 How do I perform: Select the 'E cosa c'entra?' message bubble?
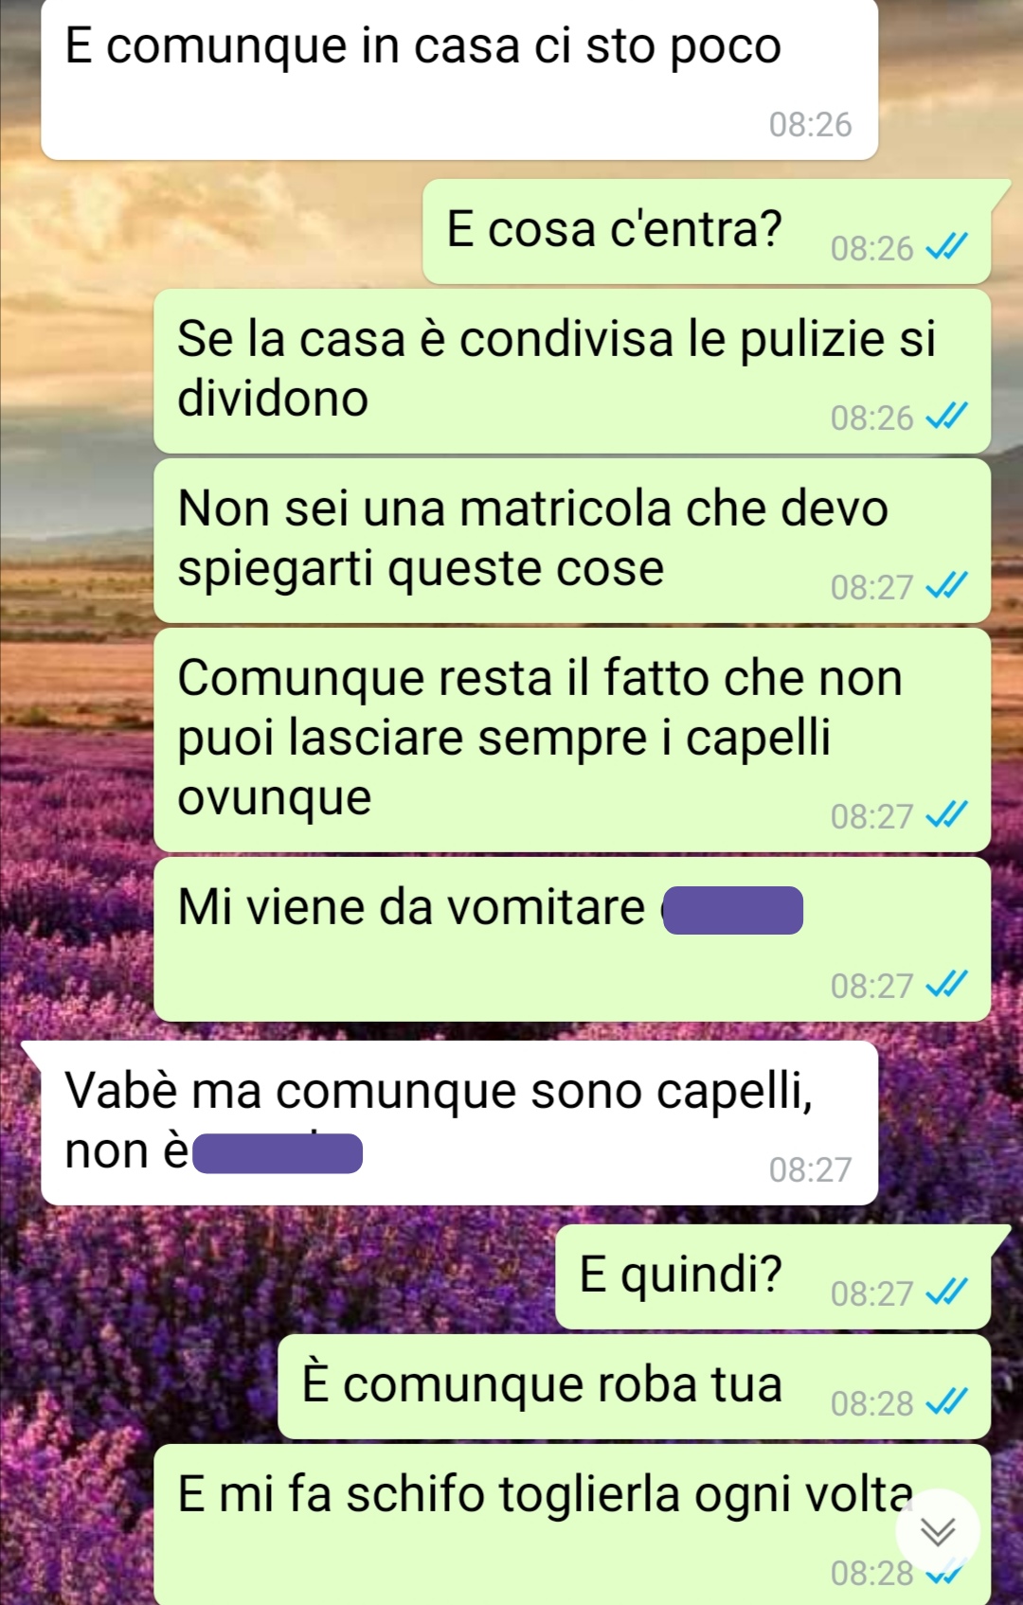click(x=707, y=231)
